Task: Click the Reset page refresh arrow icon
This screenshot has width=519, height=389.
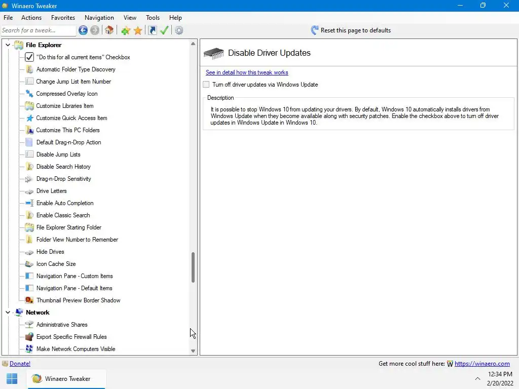Action: [314, 30]
